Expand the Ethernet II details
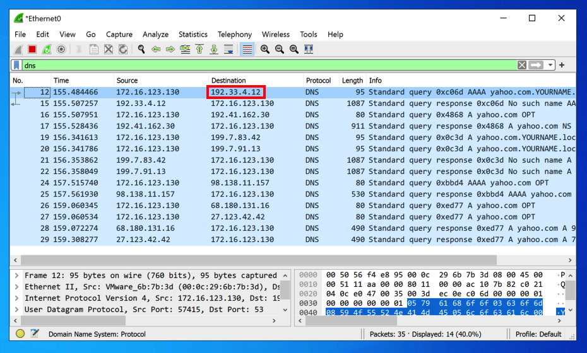The width and height of the screenshot is (587, 353). click(x=16, y=287)
